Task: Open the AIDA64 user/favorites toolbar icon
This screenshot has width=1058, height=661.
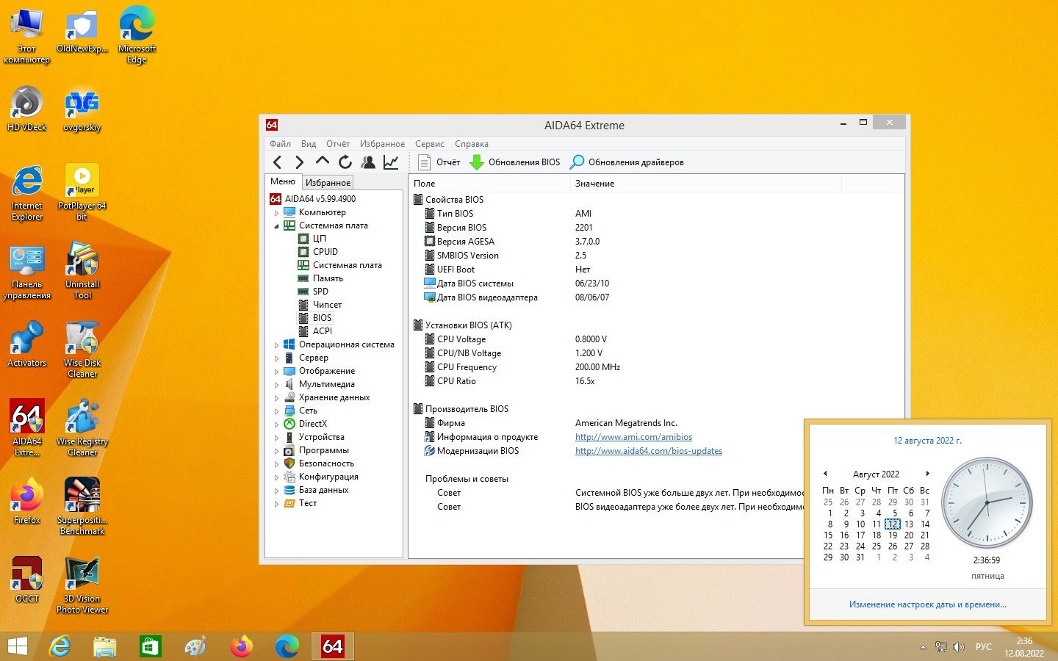Action: (368, 162)
